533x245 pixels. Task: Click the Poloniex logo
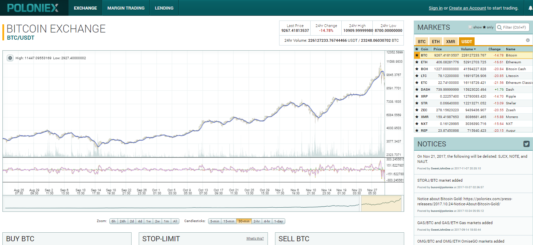[x=33, y=8]
